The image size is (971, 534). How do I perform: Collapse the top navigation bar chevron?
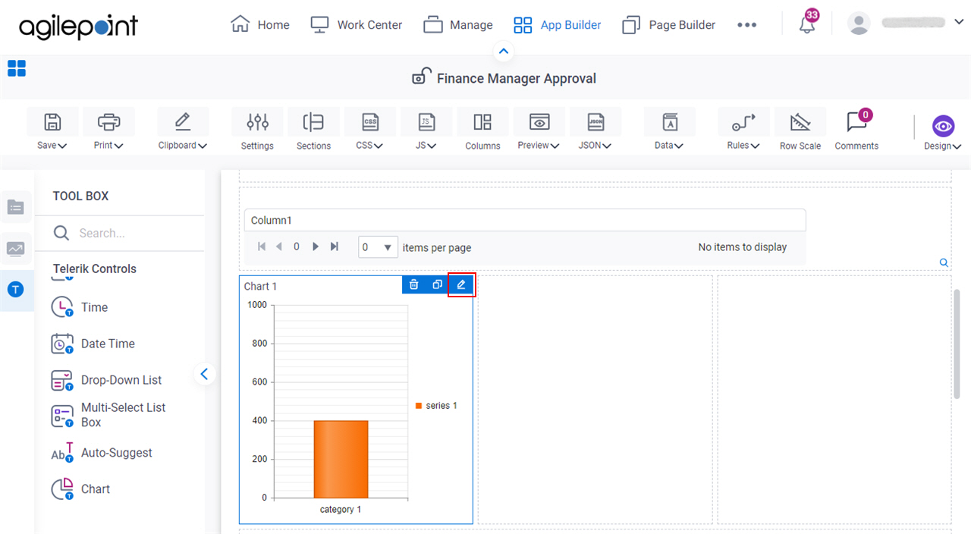[x=504, y=52]
